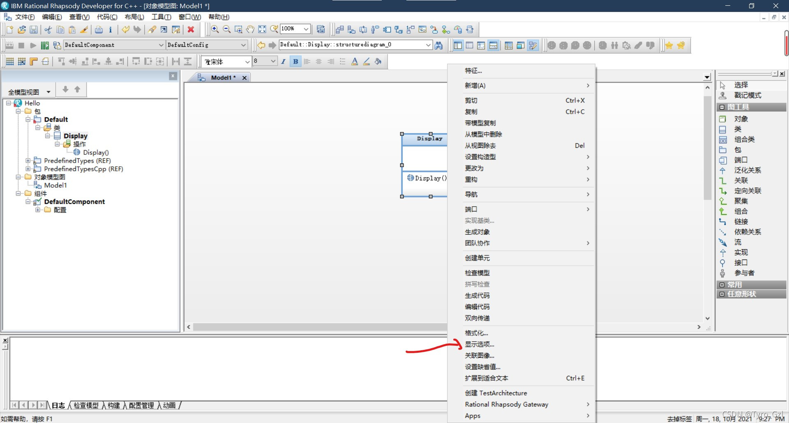Open the font name dropdown
Viewport: 789px width, 423px height.
point(247,62)
